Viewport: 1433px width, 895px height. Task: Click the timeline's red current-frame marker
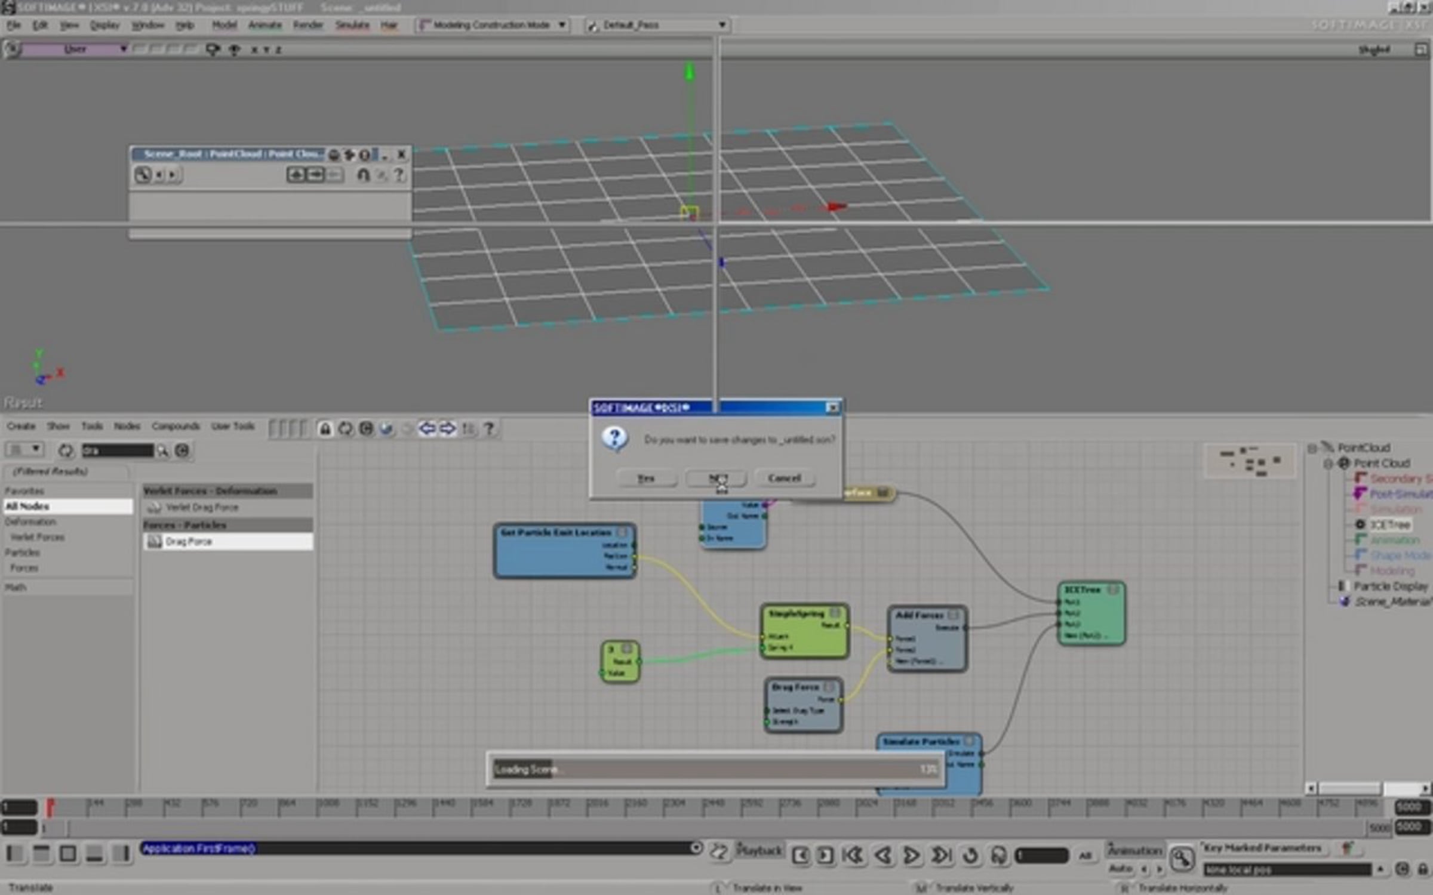pos(50,807)
